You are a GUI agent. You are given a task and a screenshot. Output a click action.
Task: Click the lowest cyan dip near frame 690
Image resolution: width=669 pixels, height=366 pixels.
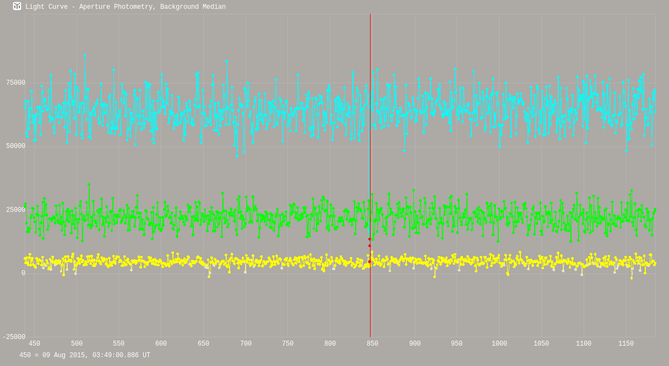(237, 156)
